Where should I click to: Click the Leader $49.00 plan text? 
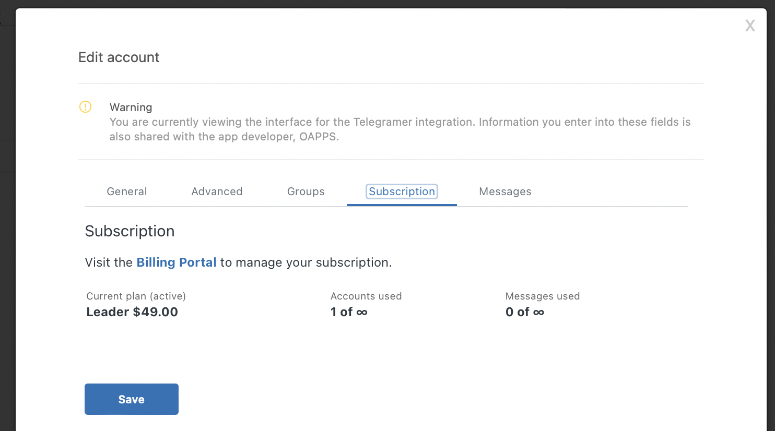click(x=132, y=312)
